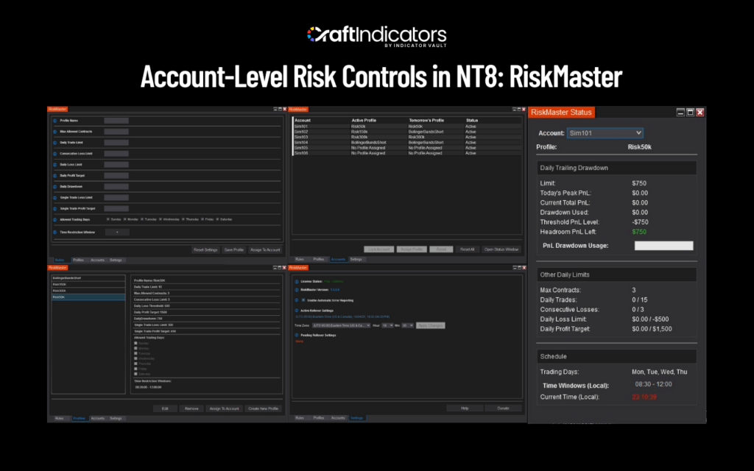Click the green $750 Headroom PnL value
754x471 pixels.
coord(639,232)
